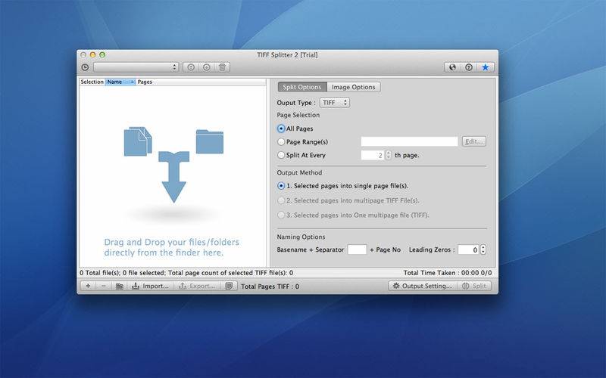Select the All Pages radio button
The height and width of the screenshot is (378, 606).
click(x=281, y=129)
